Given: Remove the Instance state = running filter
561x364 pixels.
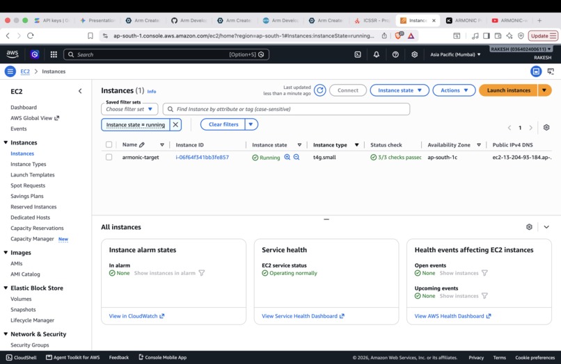Looking at the screenshot, I should 175,124.
